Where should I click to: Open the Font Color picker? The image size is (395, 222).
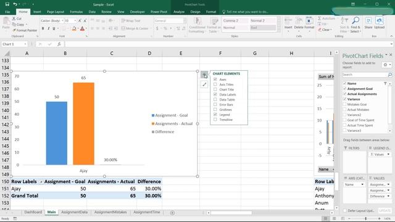[86, 28]
